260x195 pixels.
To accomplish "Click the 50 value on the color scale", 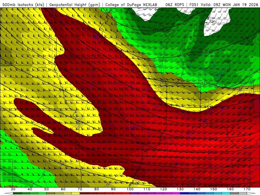I will tap(46, 189).
